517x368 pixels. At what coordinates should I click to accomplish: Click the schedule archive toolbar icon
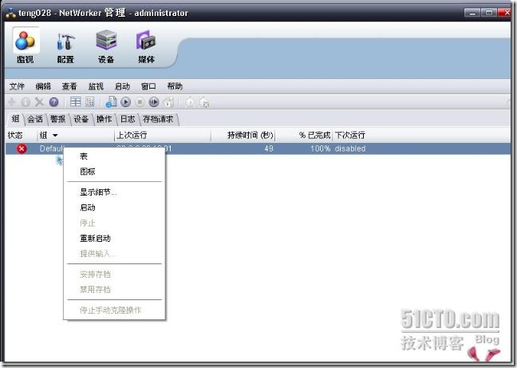[189, 102]
